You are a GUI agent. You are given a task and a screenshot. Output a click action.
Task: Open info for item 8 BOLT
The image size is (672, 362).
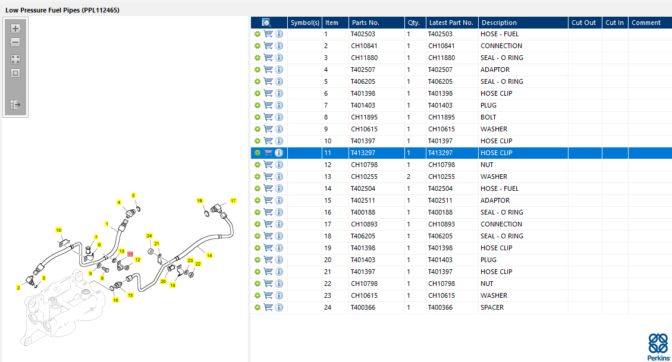279,117
